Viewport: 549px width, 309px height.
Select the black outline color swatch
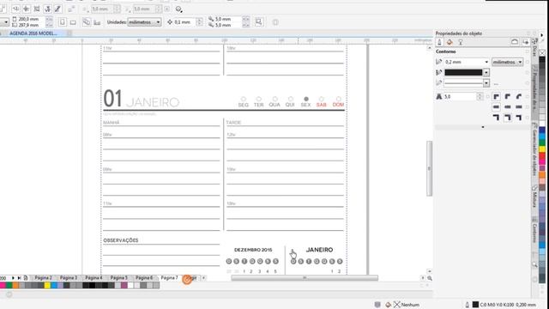463,72
